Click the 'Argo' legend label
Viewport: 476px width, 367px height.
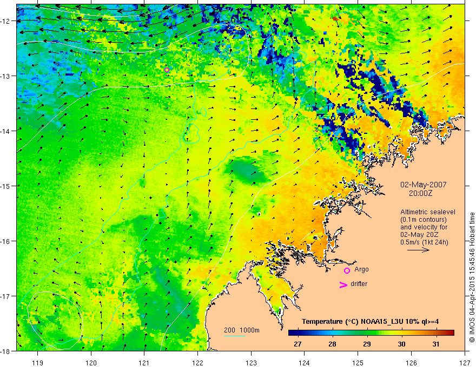(361, 269)
